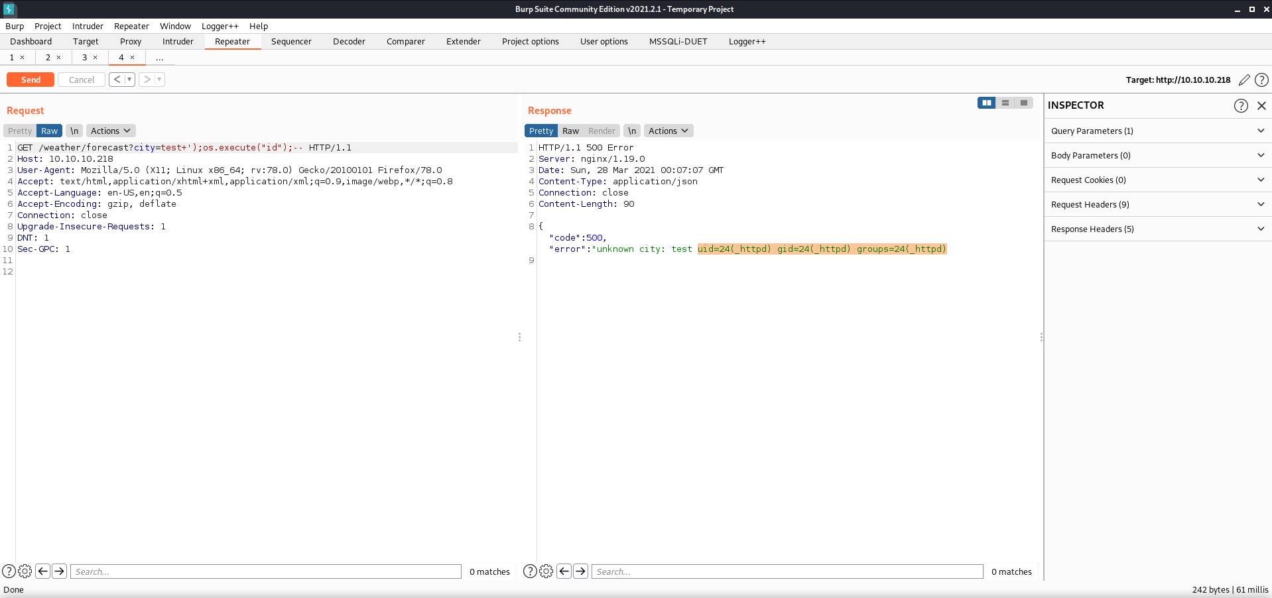Focus the response search field
1272x598 pixels.
(x=787, y=571)
